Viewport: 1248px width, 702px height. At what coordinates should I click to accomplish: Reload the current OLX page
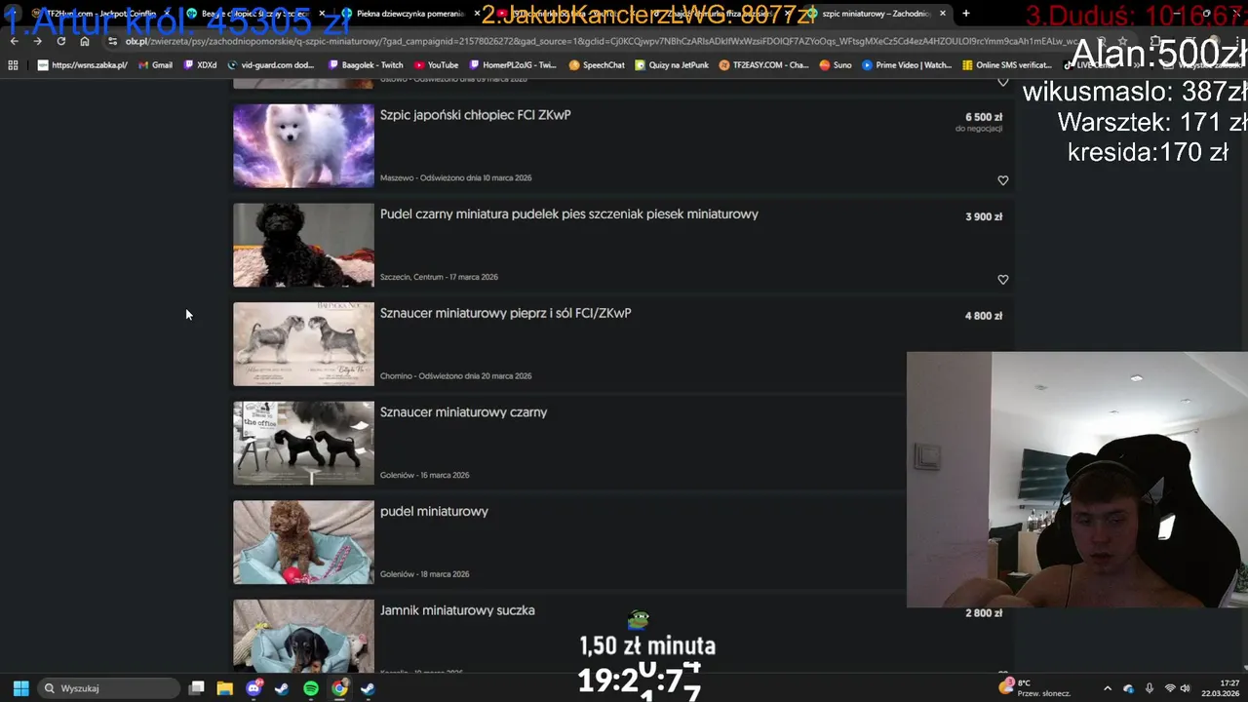pyautogui.click(x=61, y=41)
